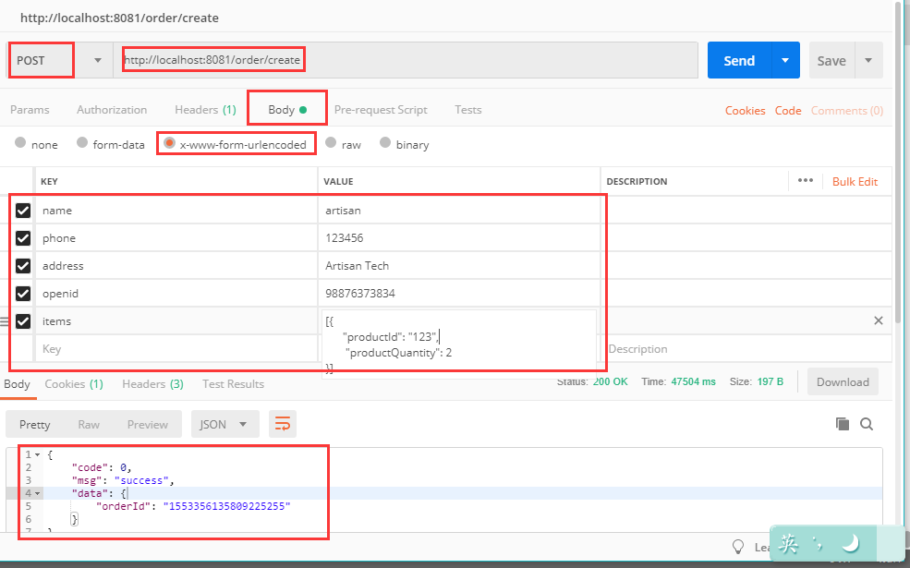Viewport: 910px width, 568px height.
Task: Click the "success" msg value in response
Action: click(x=141, y=480)
